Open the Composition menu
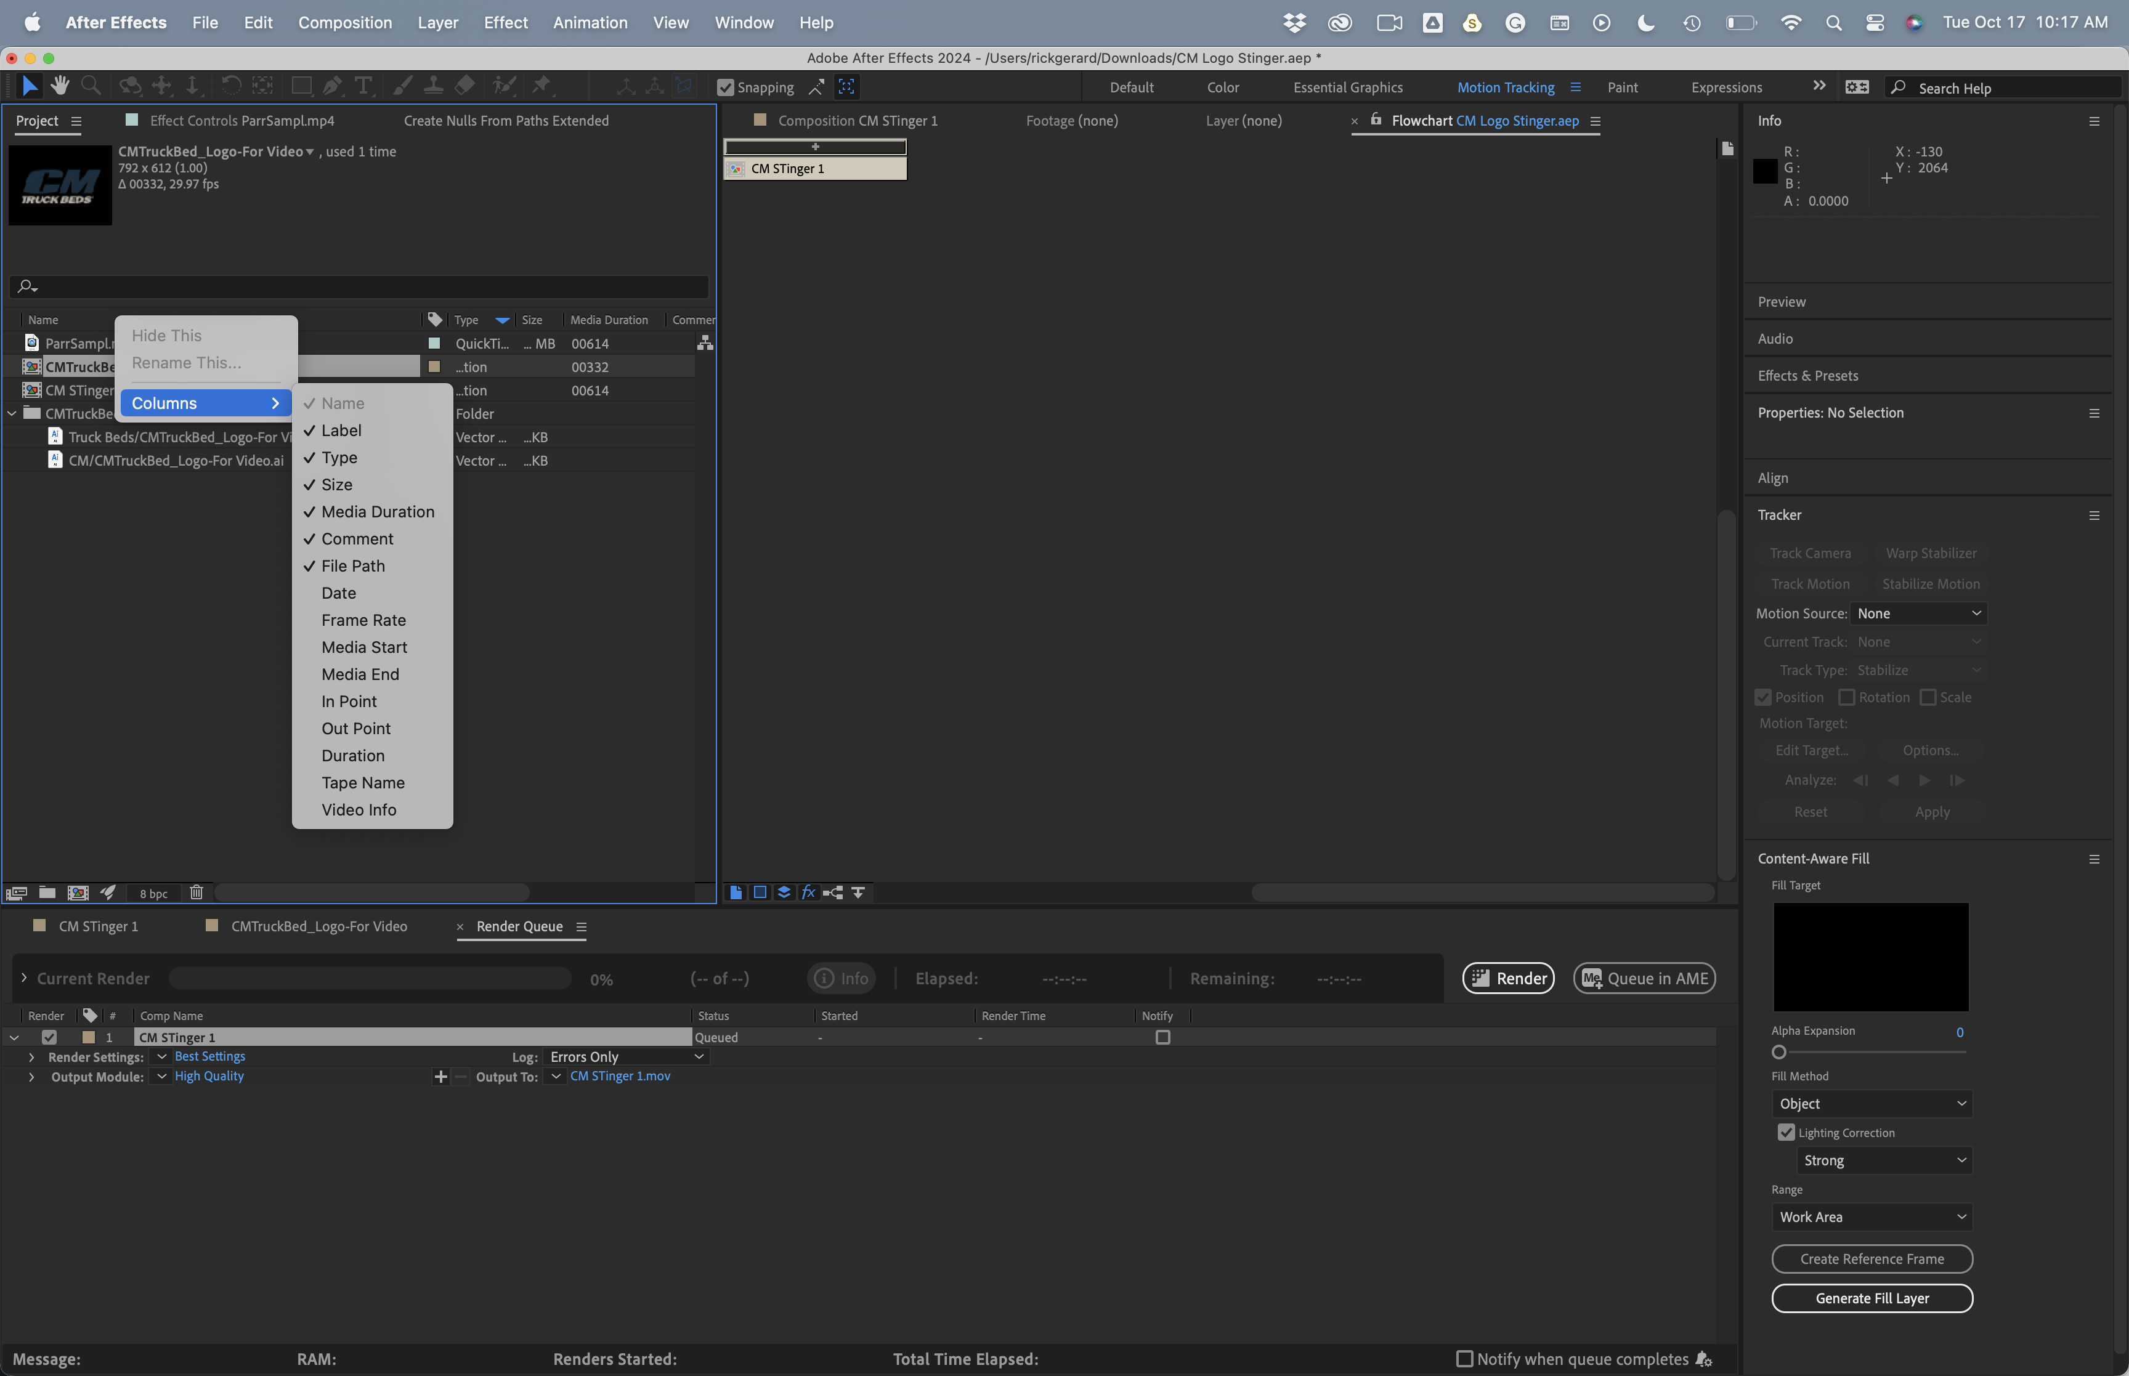The width and height of the screenshot is (2129, 1376). (x=345, y=22)
